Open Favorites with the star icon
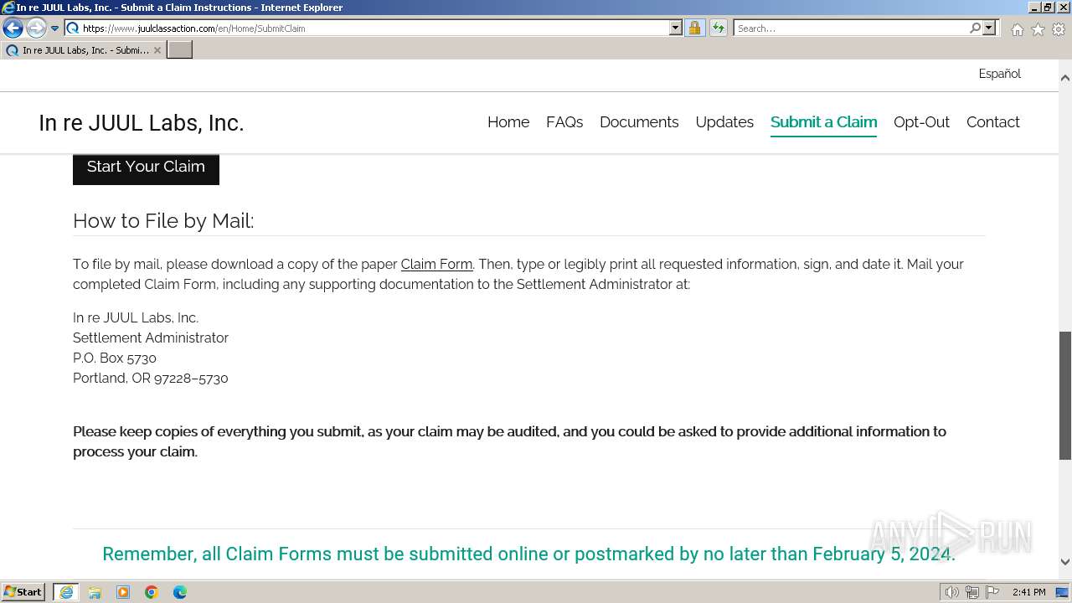Image resolution: width=1072 pixels, height=603 pixels. coord(1038,29)
